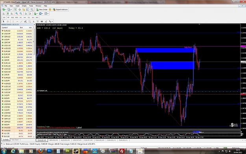Open the File menu
Viewport: 246px width, 154px height.
click(x=6, y=6)
